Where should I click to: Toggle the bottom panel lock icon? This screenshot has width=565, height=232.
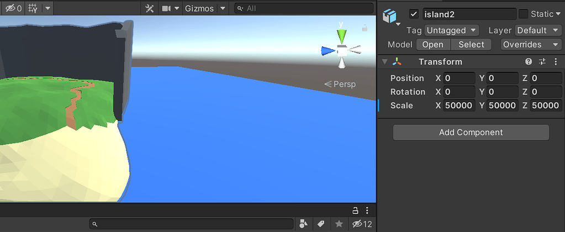[355, 210]
